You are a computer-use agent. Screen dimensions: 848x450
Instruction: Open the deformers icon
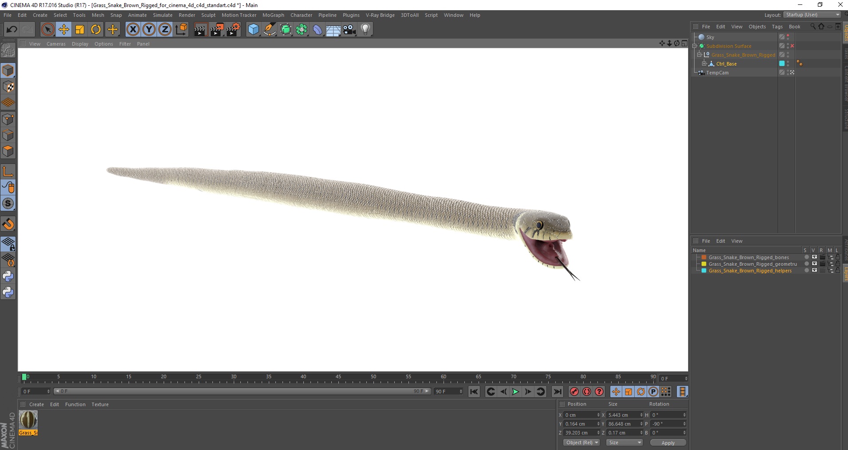(318, 30)
